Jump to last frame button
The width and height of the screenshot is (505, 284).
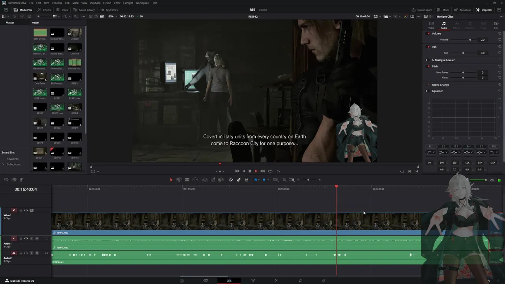click(x=263, y=171)
